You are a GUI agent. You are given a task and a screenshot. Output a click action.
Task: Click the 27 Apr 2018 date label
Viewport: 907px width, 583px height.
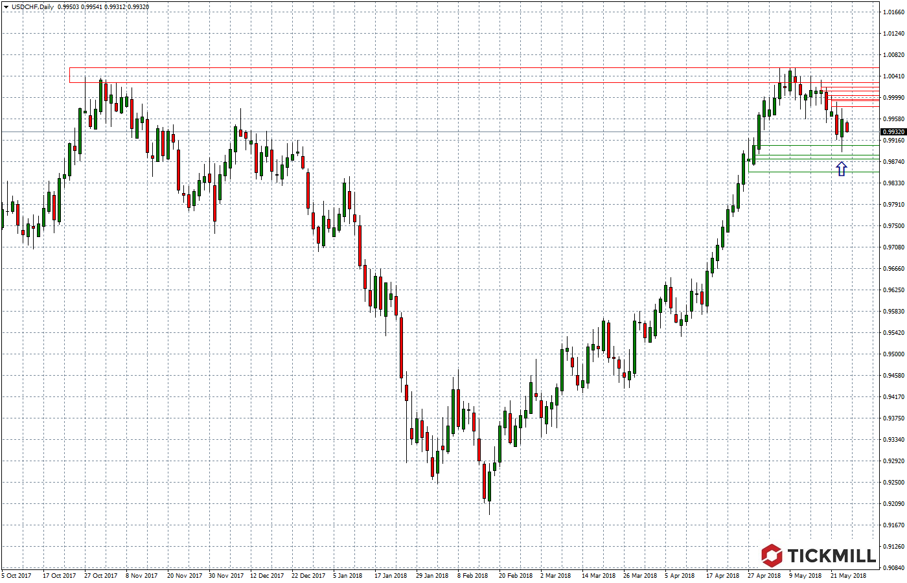(x=764, y=575)
